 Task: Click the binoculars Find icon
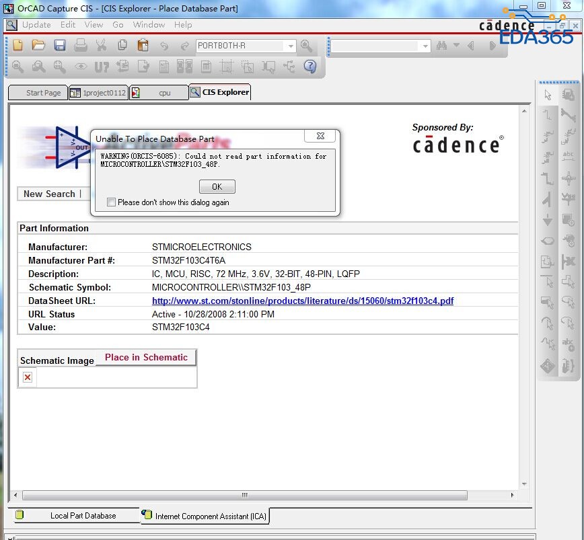tap(442, 46)
